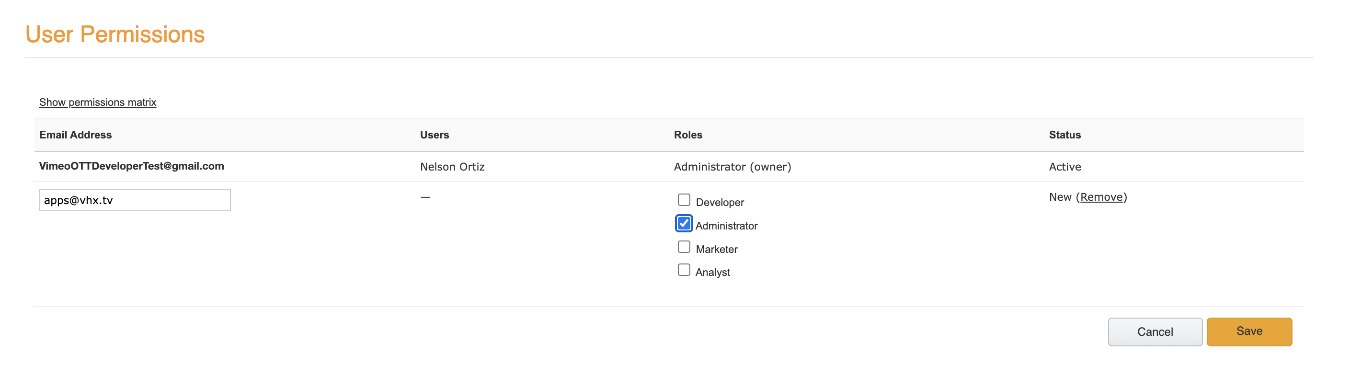Viewport: 1350px width, 366px height.
Task: Click the Analyst label text
Action: [712, 273]
